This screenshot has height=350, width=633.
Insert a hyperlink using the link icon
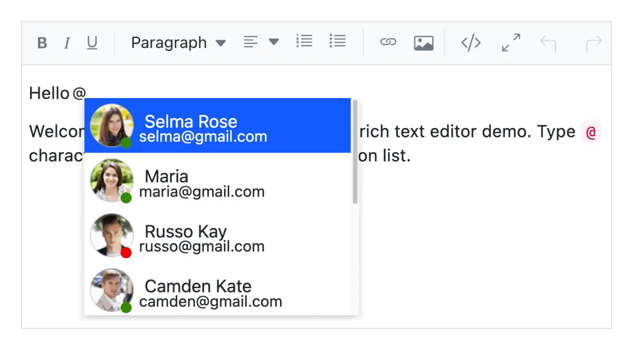(389, 42)
